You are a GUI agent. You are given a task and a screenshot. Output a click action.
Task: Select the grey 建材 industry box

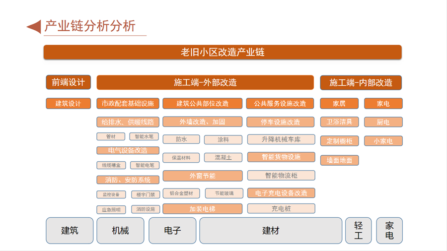(x=271, y=231)
